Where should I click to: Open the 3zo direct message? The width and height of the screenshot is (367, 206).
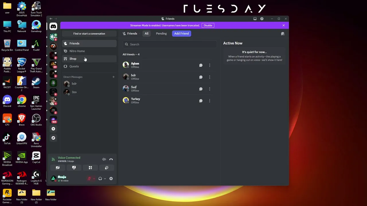89,92
